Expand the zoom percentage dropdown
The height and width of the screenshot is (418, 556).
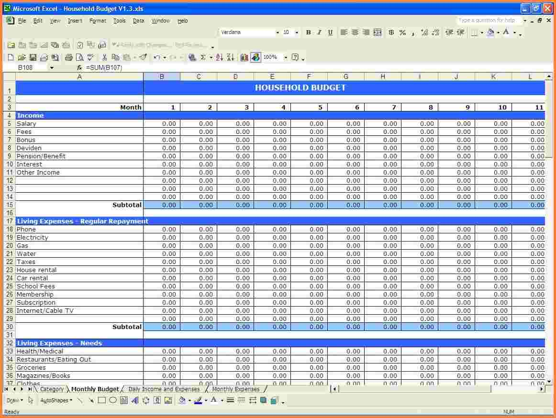pos(286,57)
